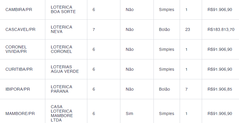Click the R$183.813,70 prize value

coord(221,29)
